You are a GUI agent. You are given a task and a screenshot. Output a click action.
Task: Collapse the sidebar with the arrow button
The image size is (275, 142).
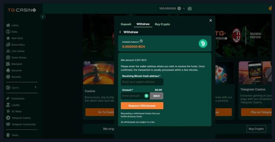[42, 17]
